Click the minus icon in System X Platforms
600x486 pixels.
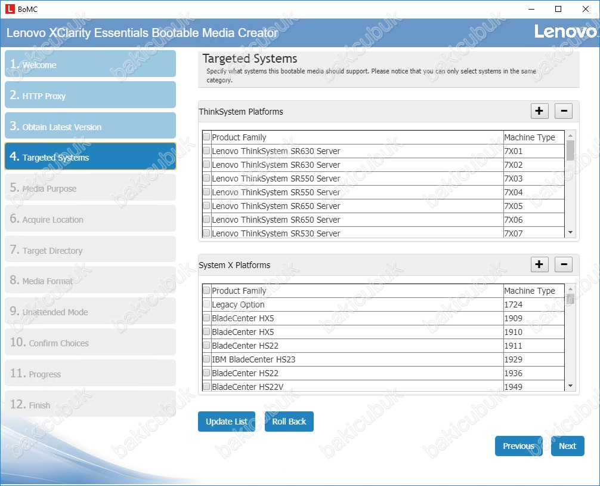click(x=564, y=264)
